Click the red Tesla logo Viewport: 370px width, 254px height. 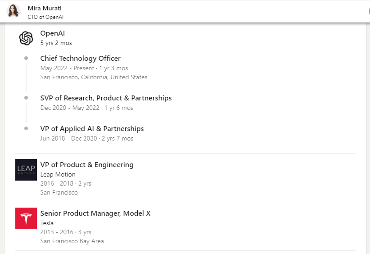point(26,218)
